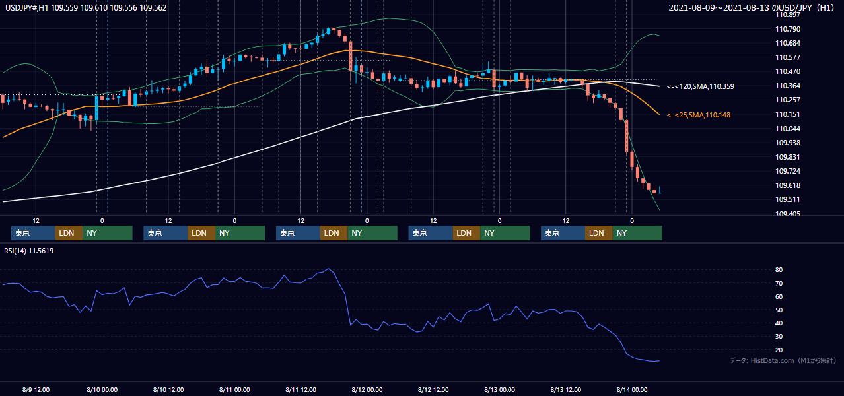
Task: Click the 8/10 00:00 date label
Action: pyautogui.click(x=102, y=389)
